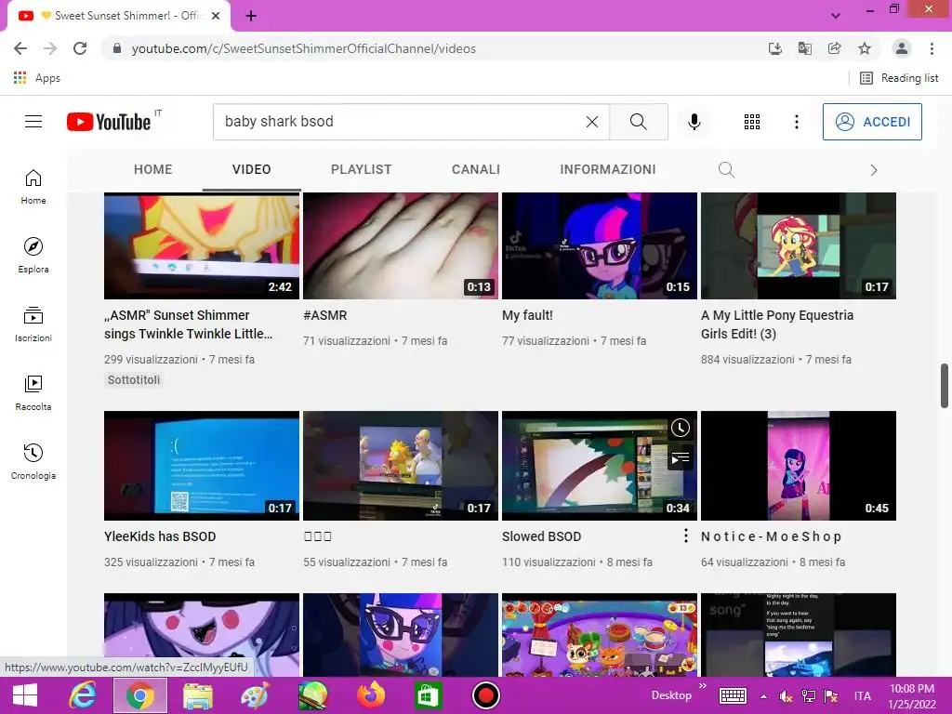Open the Slowed BSOD three-dot menu
The height and width of the screenshot is (714, 952).
point(685,535)
